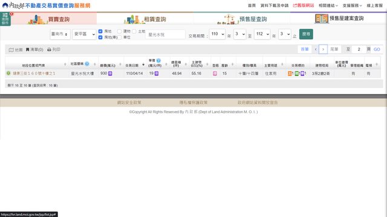Switch to the 預售屋查詢 tab
Screen dimensions: 387x217
[242, 19]
